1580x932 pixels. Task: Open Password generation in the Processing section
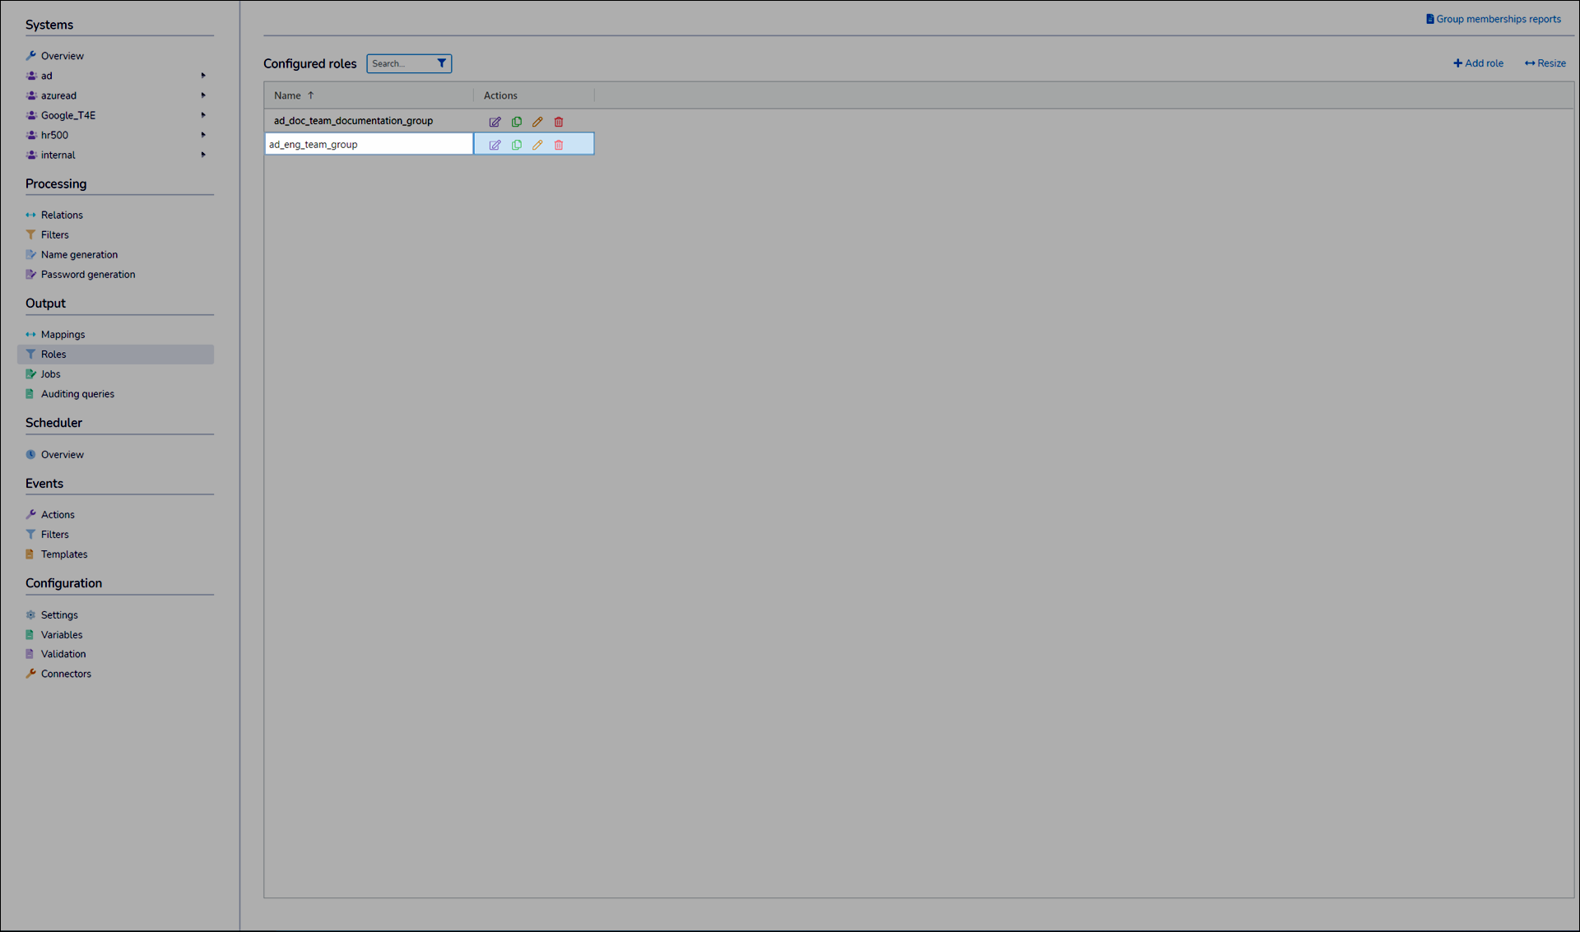point(88,274)
